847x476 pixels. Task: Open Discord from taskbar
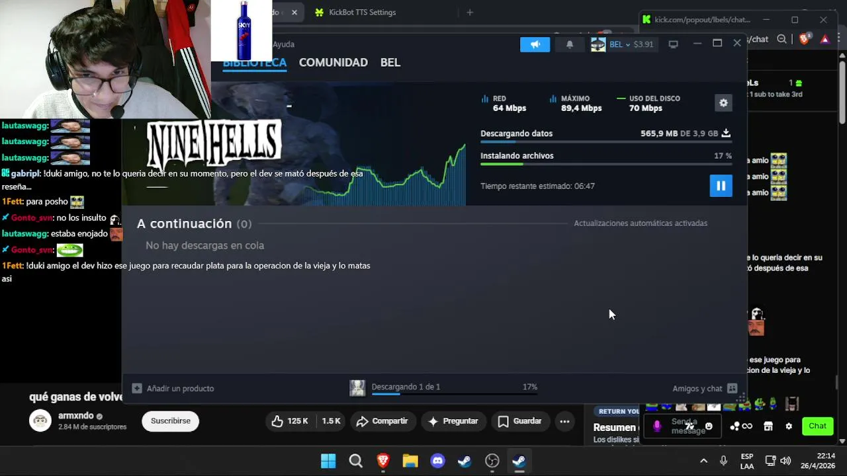click(x=437, y=461)
